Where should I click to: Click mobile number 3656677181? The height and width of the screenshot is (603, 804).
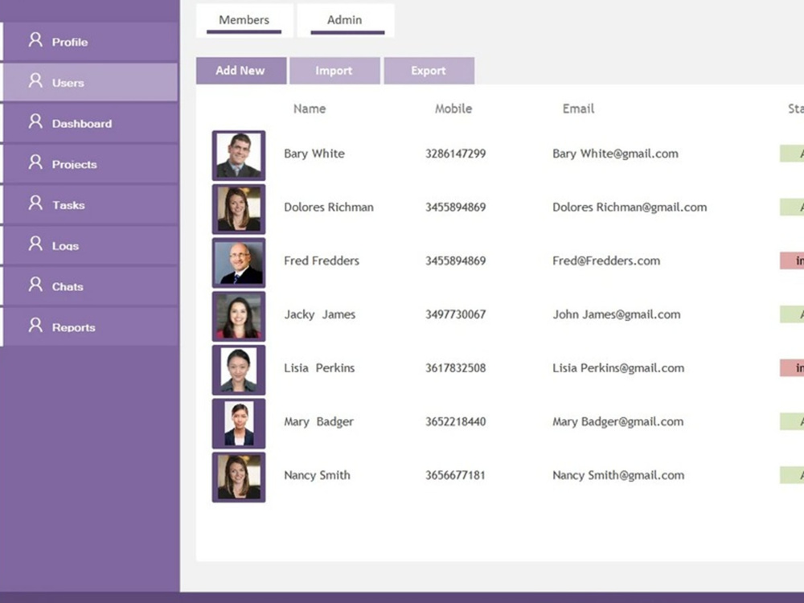click(x=455, y=475)
